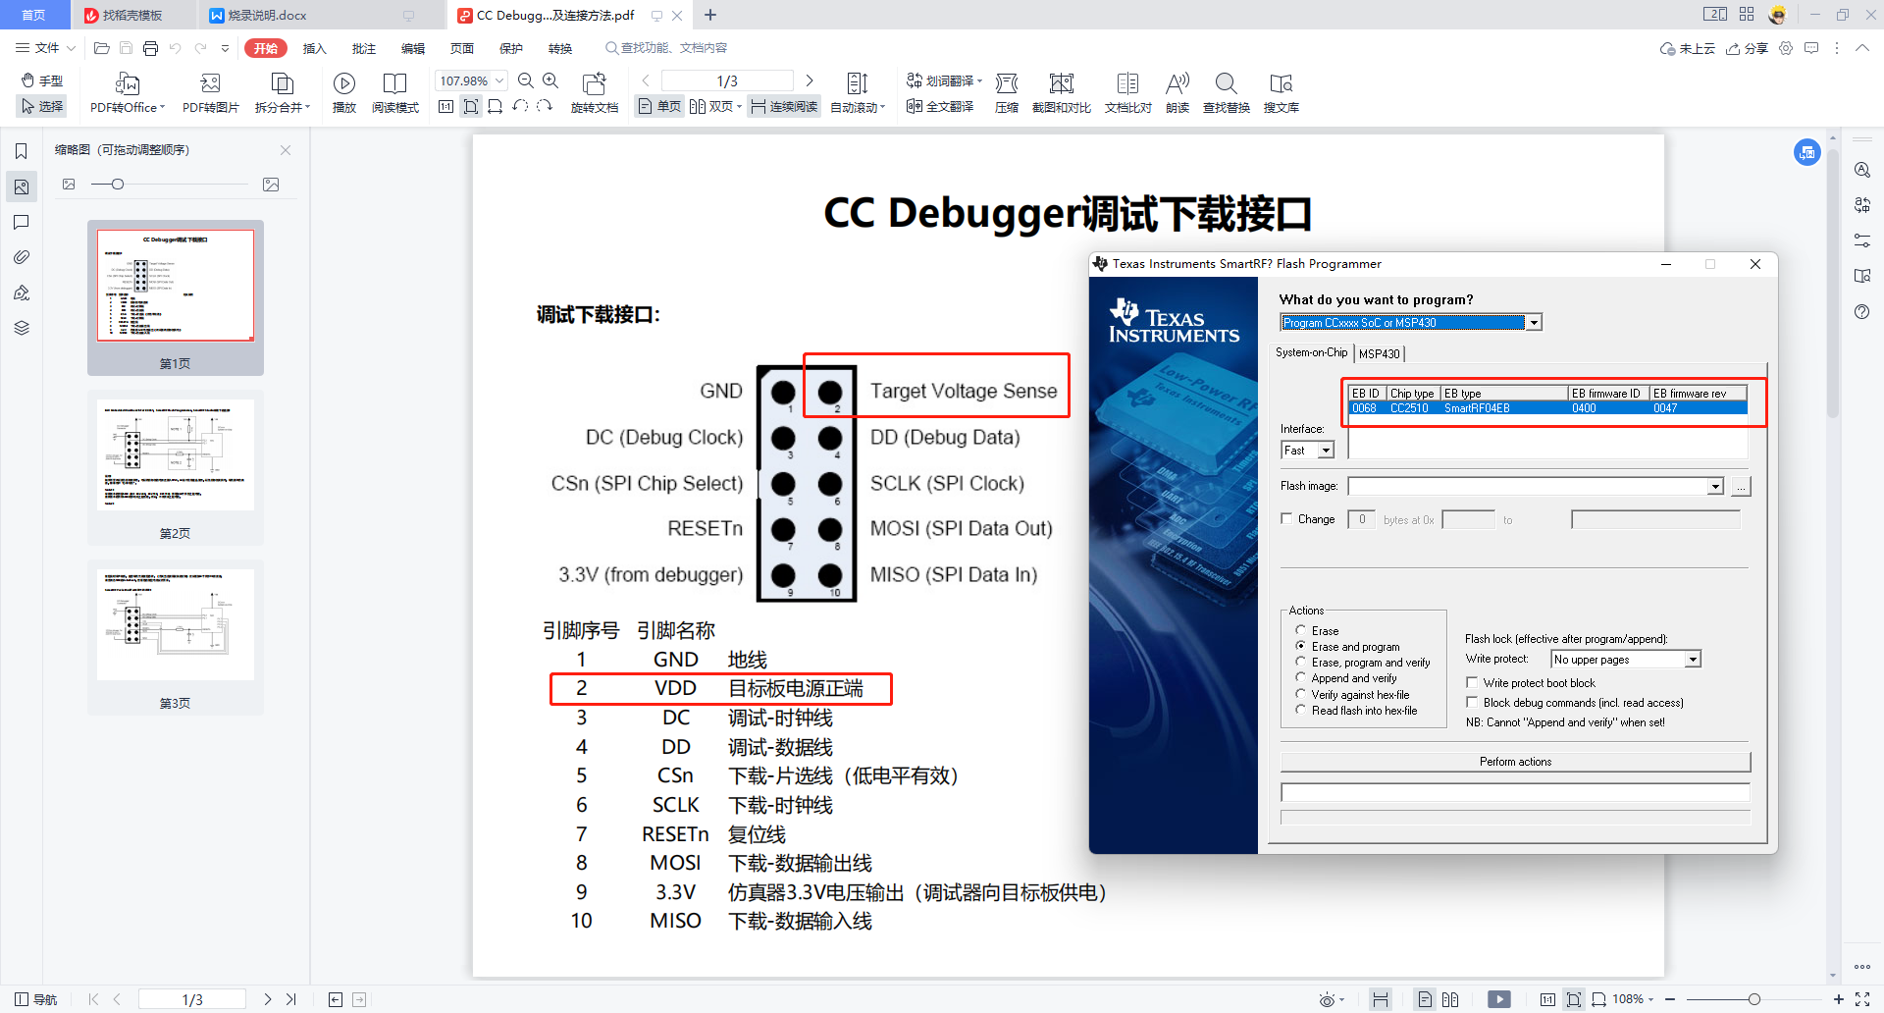Switch to 单页 single page view

point(659,107)
